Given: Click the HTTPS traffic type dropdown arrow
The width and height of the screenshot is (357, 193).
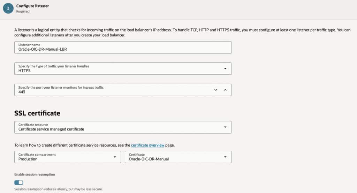Looking at the screenshot, I should pyautogui.click(x=225, y=68).
